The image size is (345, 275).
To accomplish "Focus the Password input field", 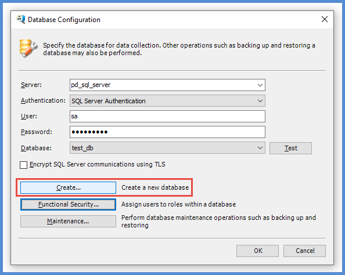I will [167, 132].
